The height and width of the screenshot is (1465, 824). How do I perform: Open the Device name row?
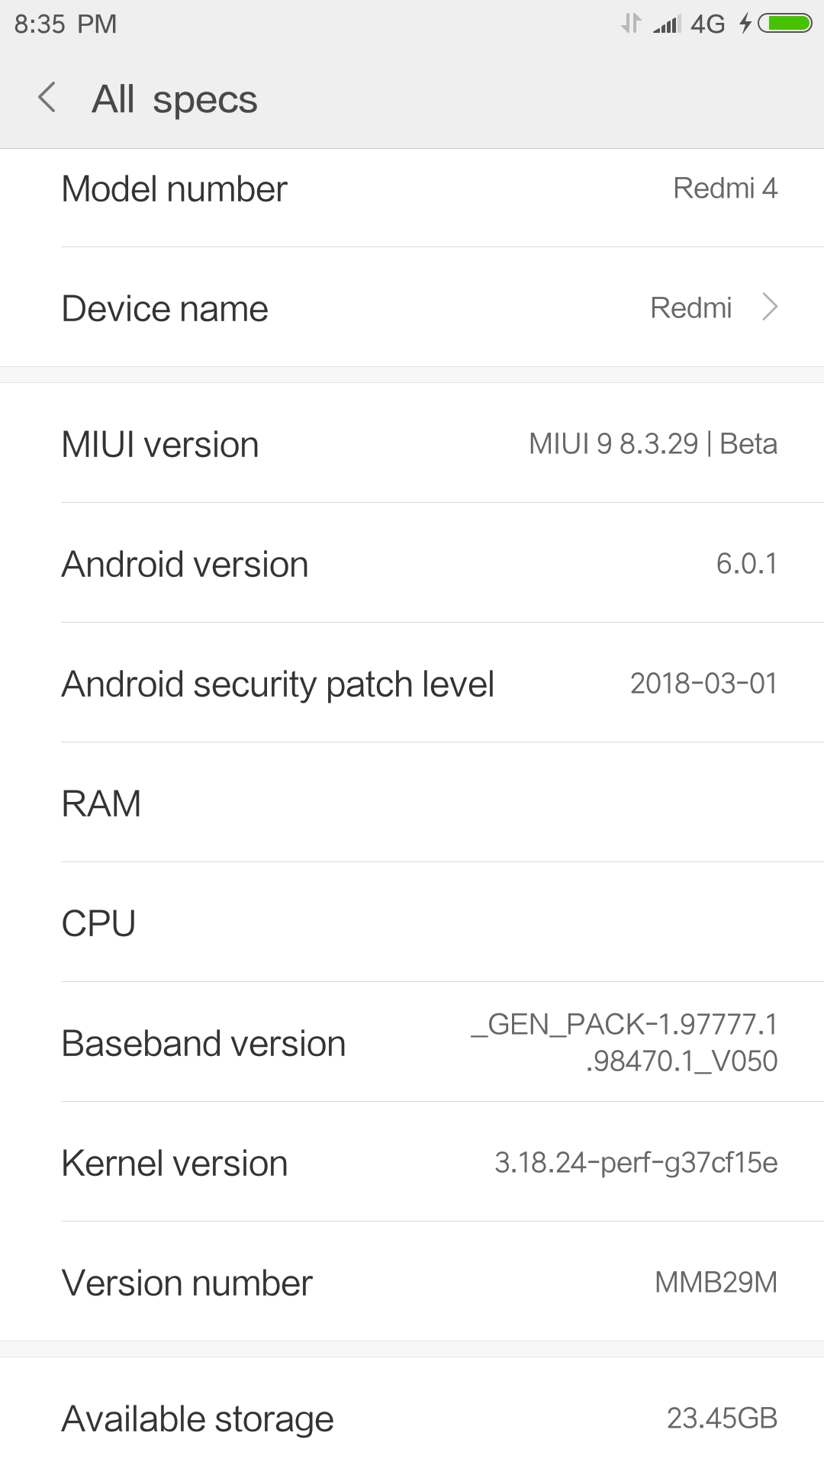[x=412, y=308]
